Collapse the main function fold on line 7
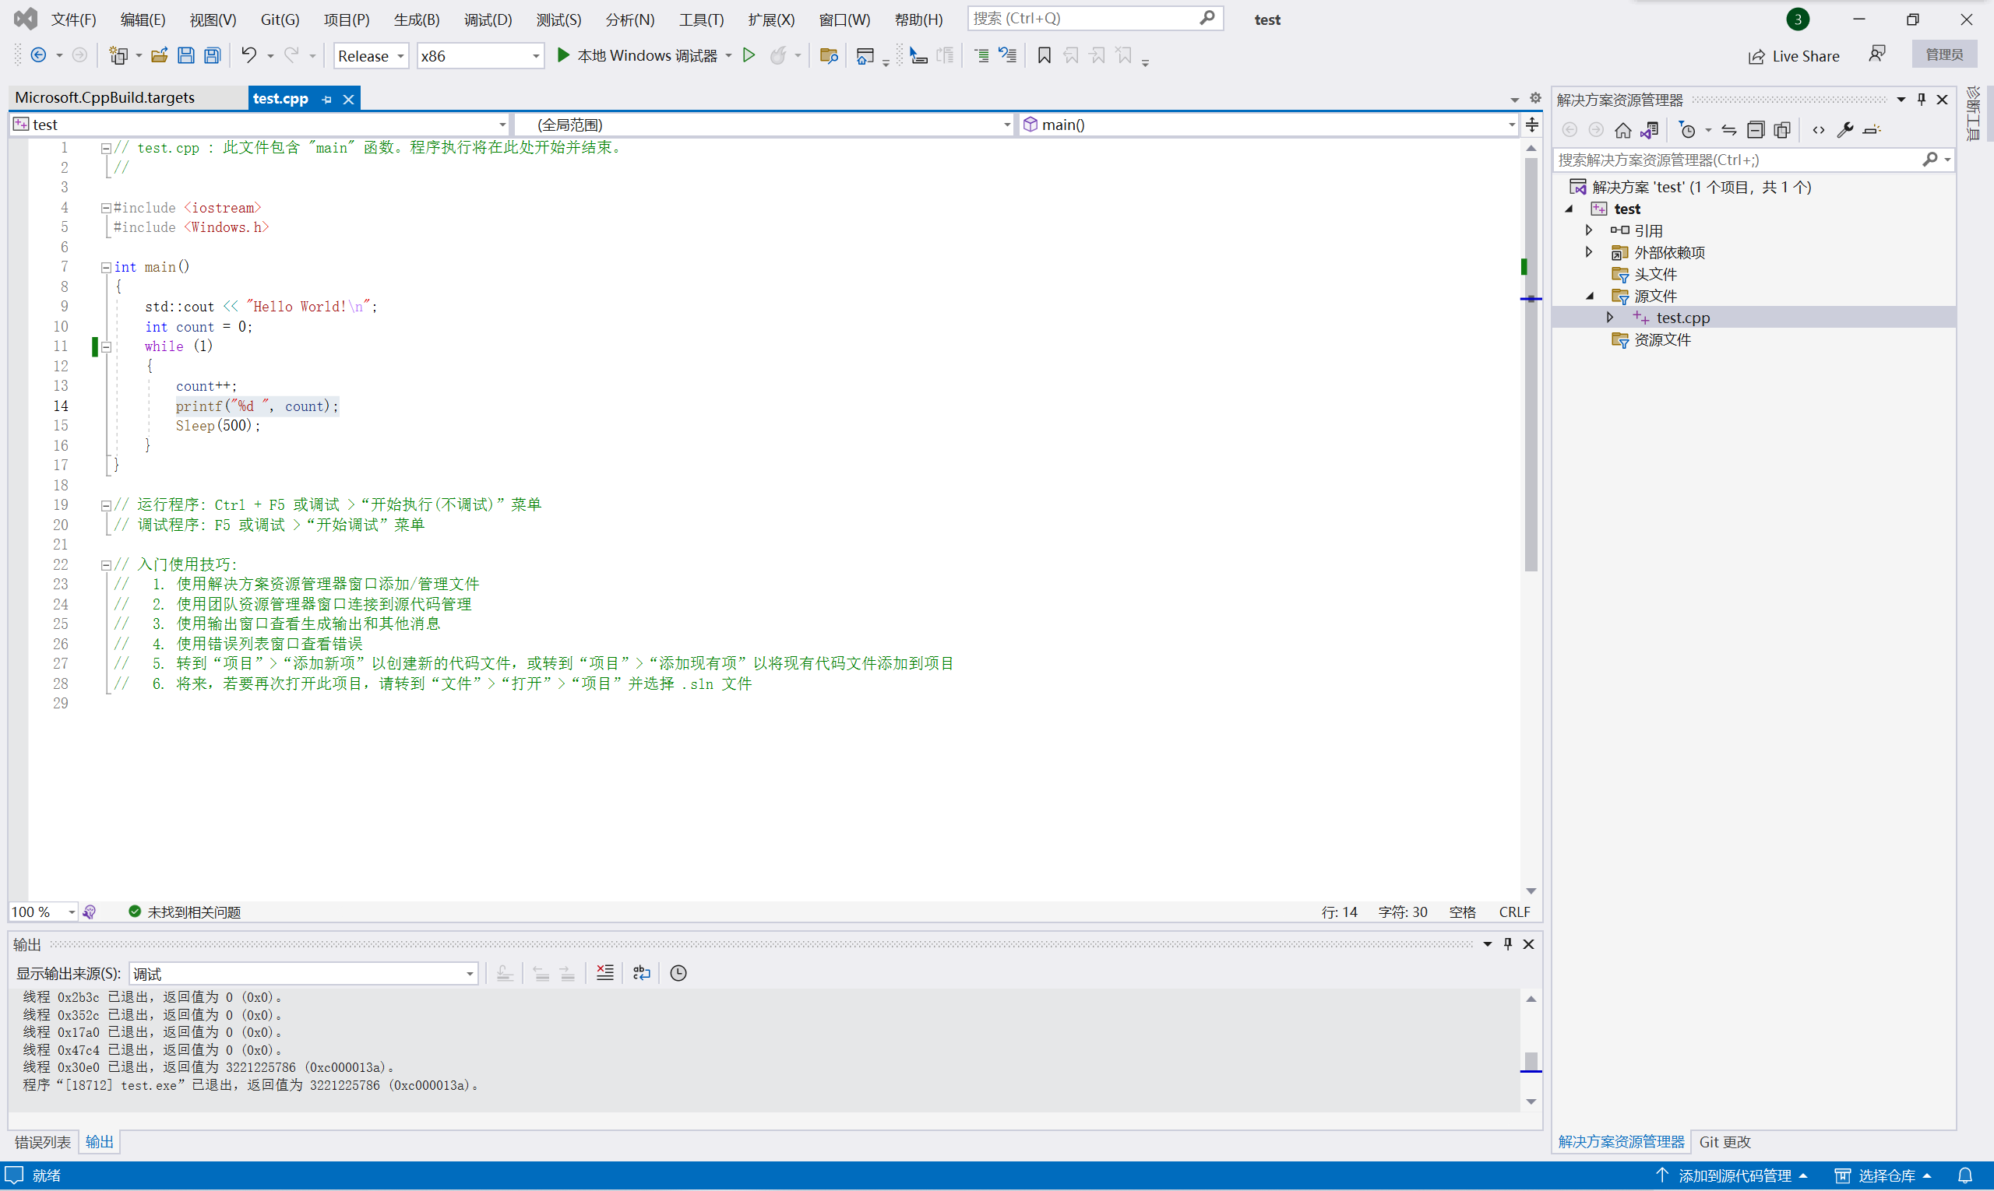Viewport: 1994px width, 1191px height. 106,267
